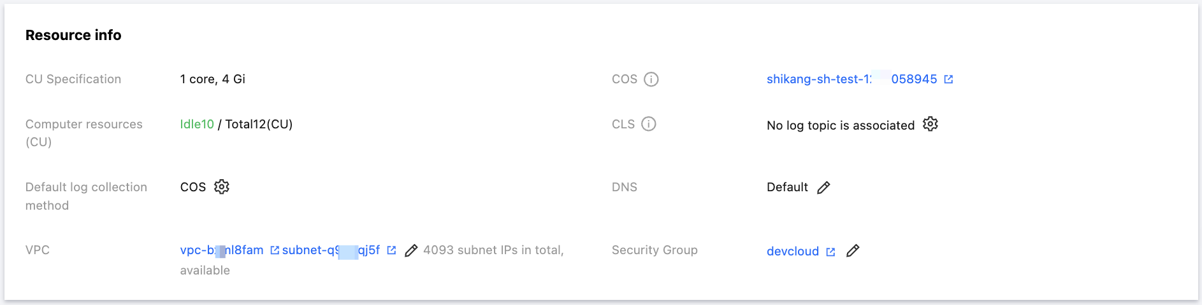Click the Resource info heading

click(x=73, y=36)
